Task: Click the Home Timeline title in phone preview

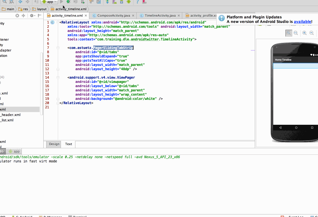Action: (283, 60)
